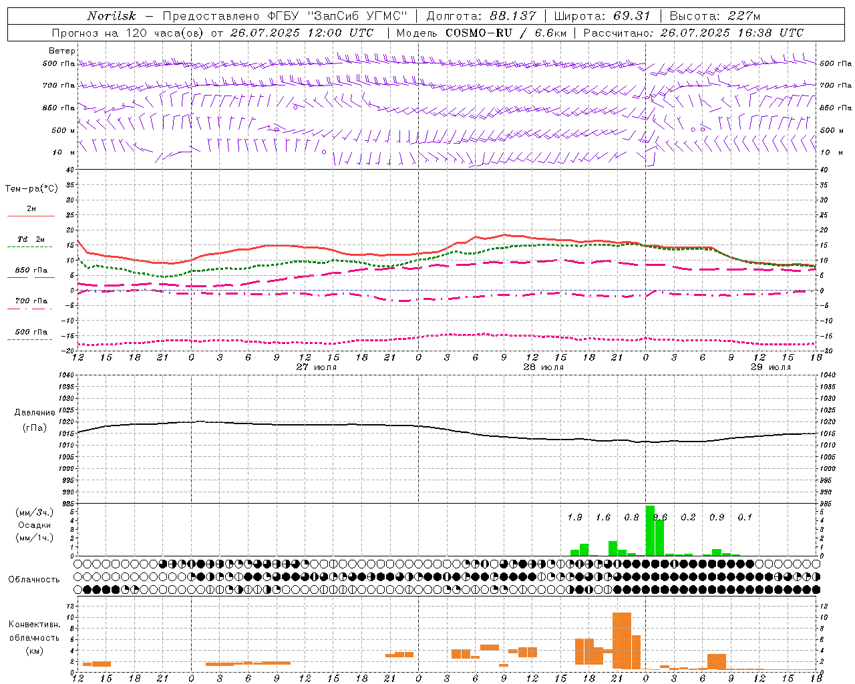Select the Осадки label
This screenshot has width=855, height=684.
pos(35,525)
